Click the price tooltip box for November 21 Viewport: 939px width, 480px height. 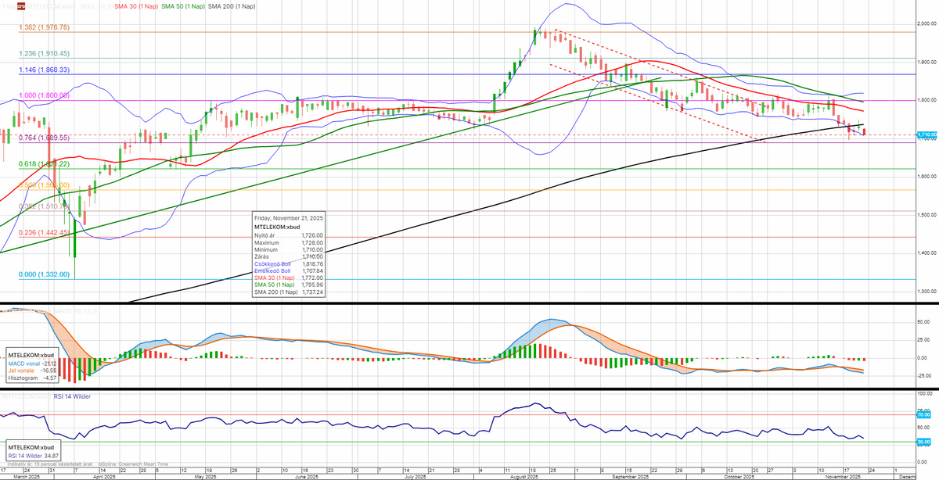(290, 254)
